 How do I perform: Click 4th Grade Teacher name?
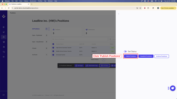coord(60,55)
